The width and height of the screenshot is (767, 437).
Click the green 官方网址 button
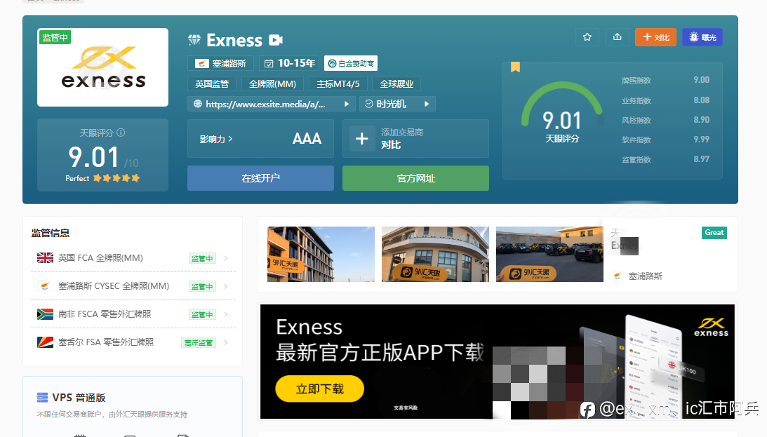(416, 178)
